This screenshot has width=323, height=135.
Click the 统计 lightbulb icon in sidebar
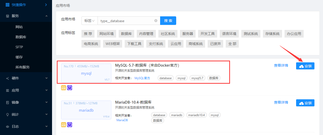tap(8, 114)
